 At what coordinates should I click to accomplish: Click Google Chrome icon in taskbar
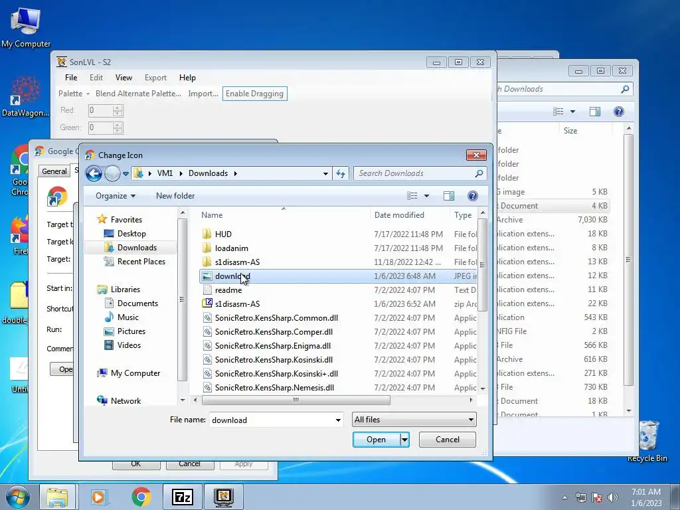(141, 497)
